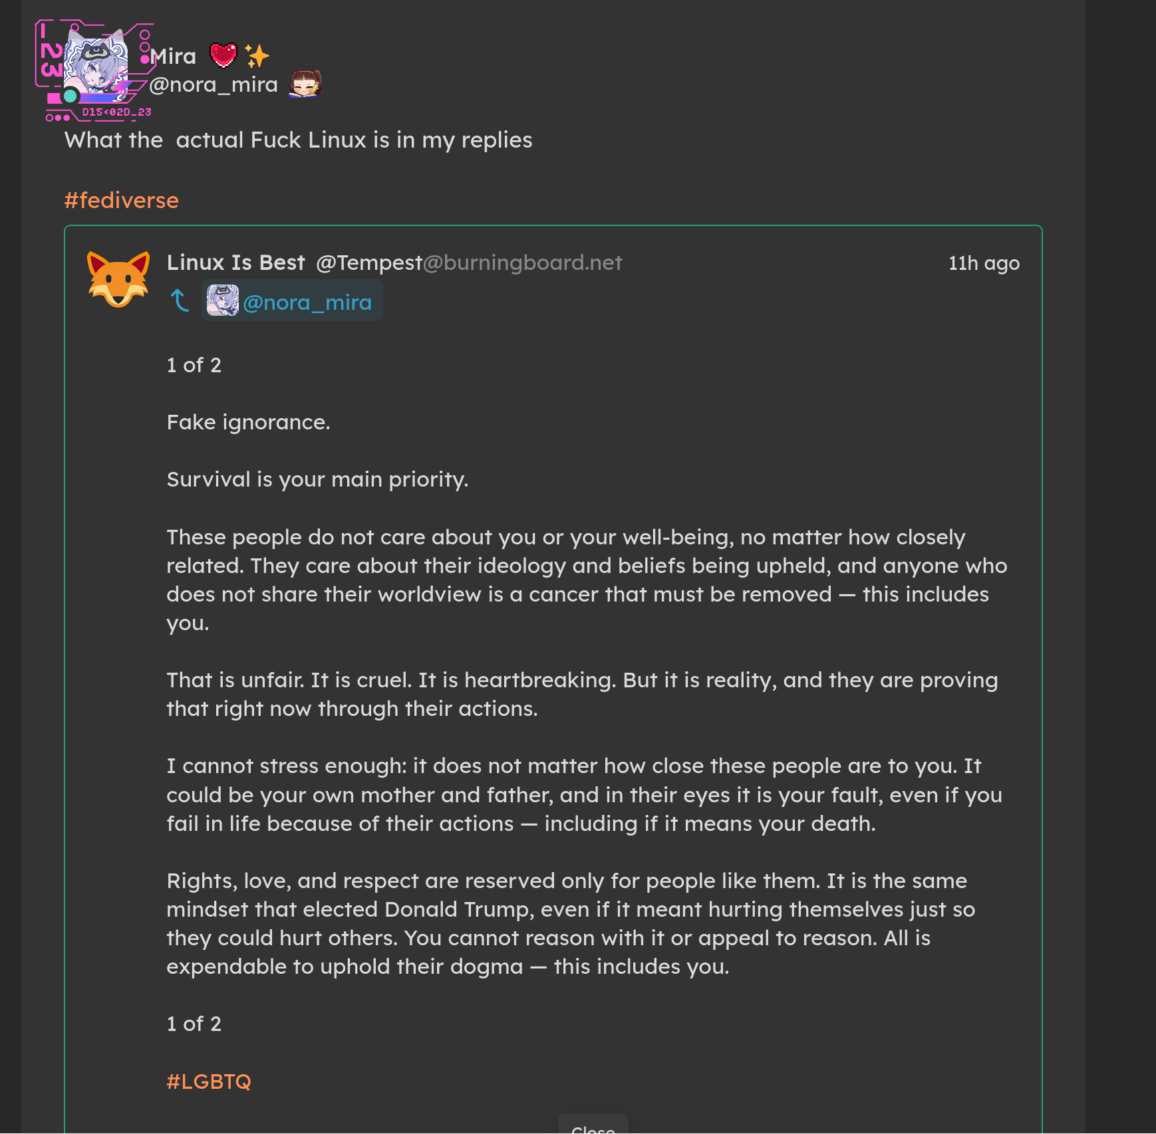
Task: Open the Mira display name profile
Action: (x=174, y=57)
